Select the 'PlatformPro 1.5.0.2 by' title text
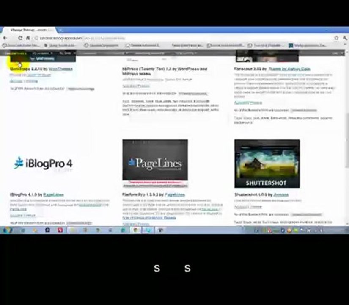The image size is (349, 305). click(x=143, y=194)
